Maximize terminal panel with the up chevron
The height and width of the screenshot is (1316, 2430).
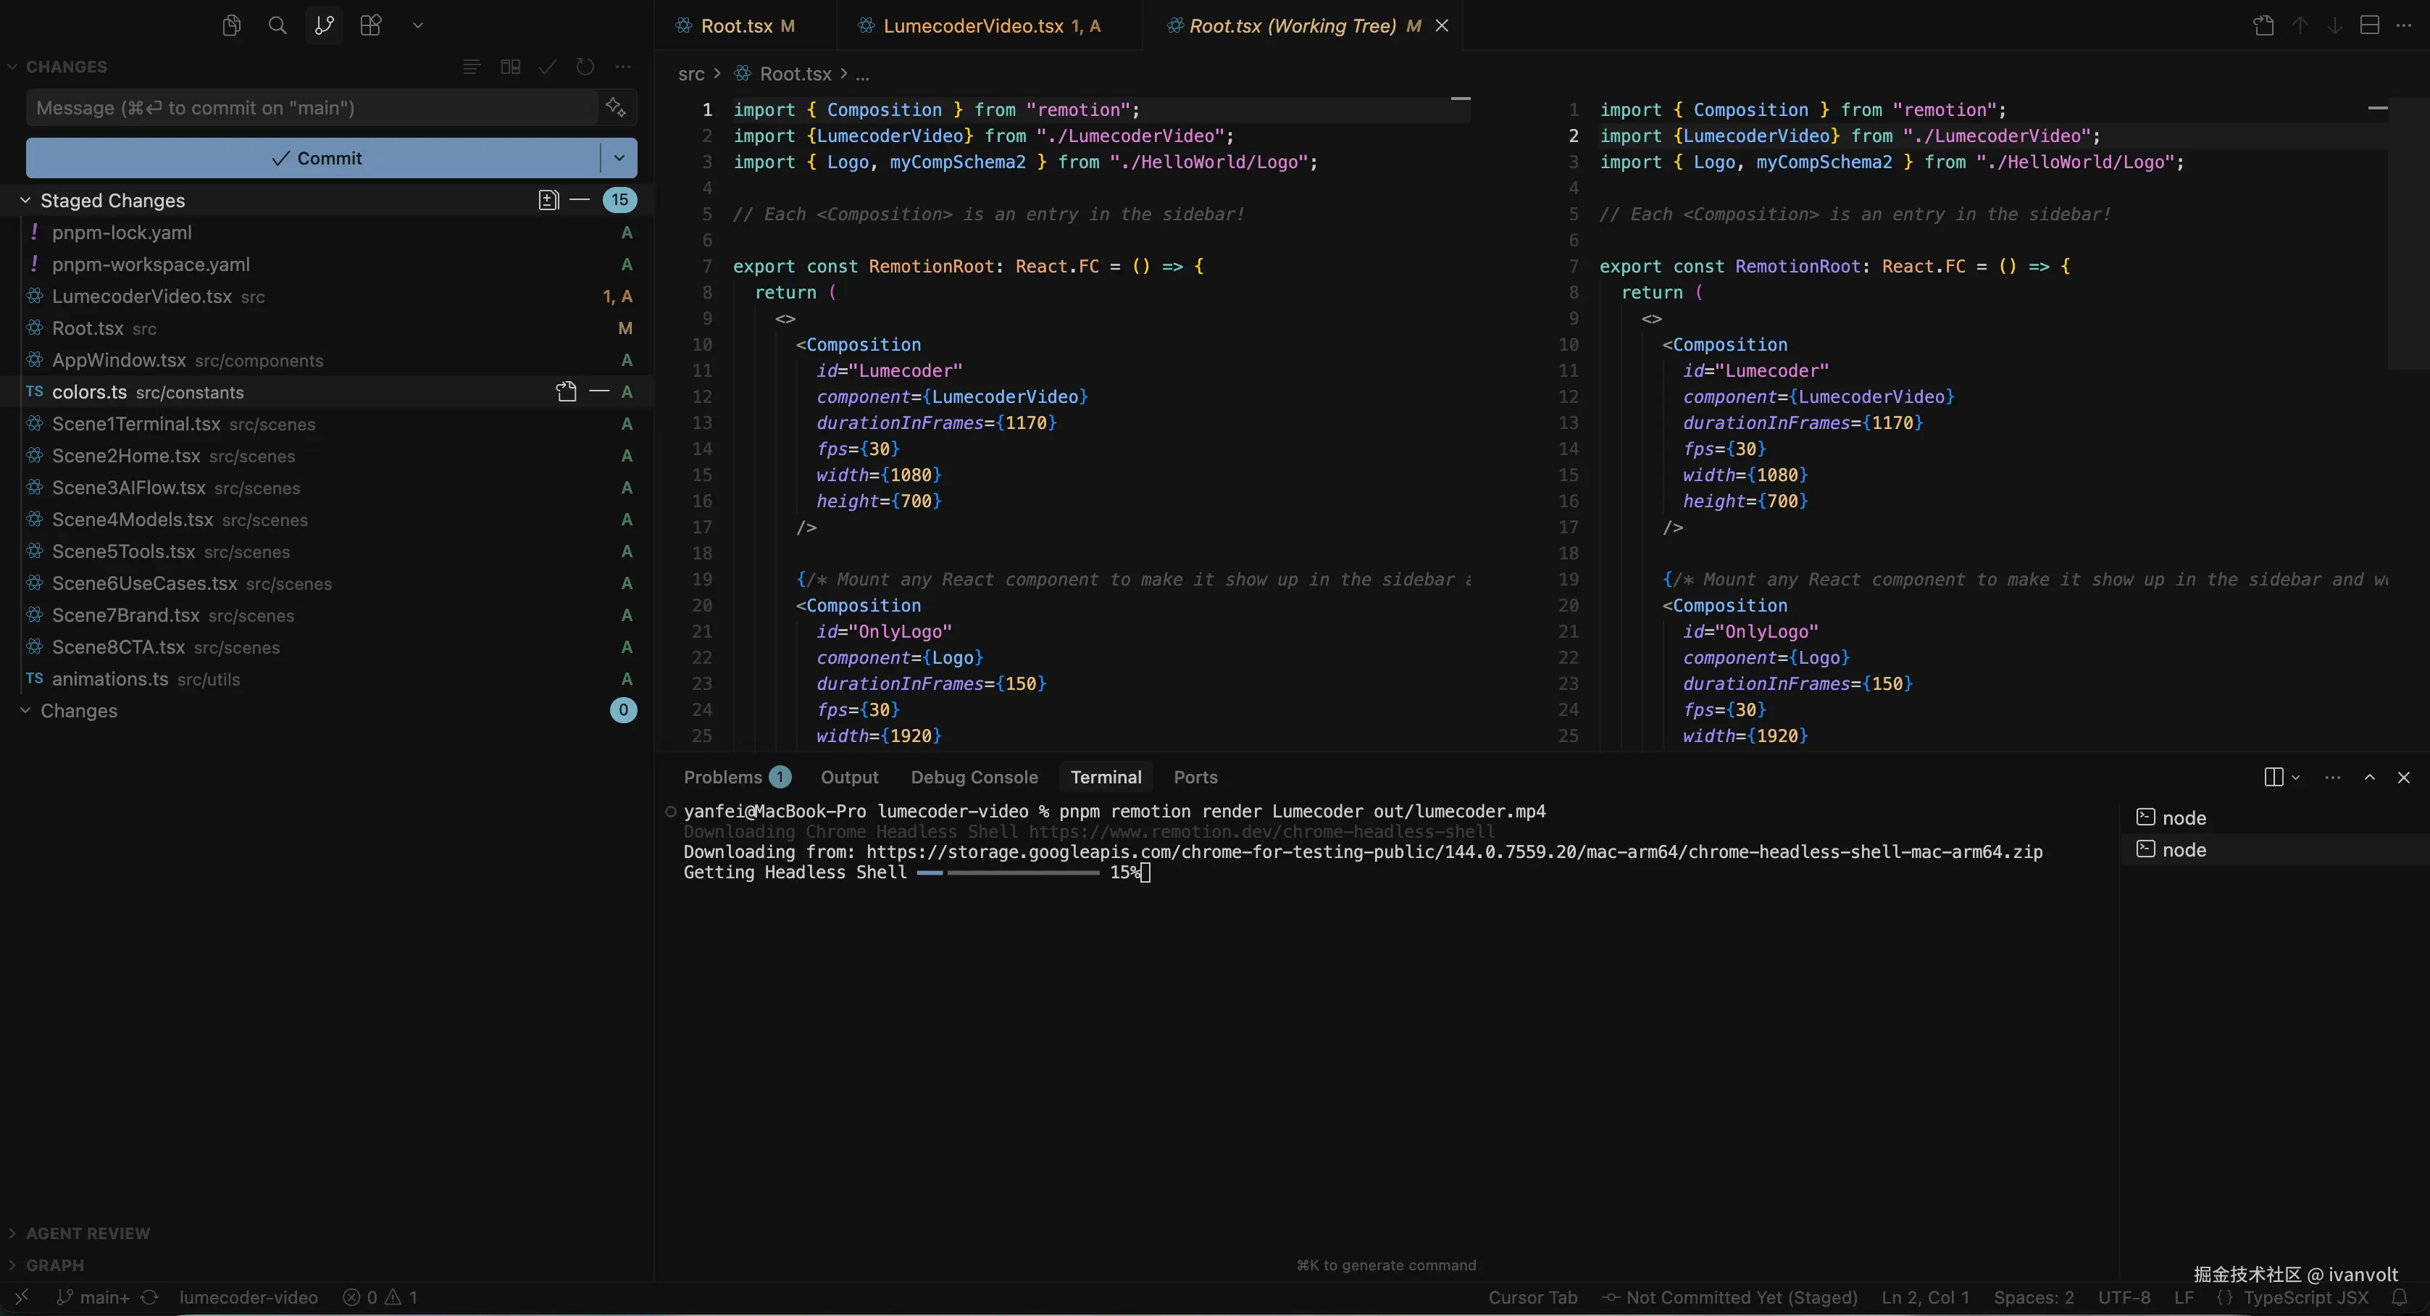2370,778
